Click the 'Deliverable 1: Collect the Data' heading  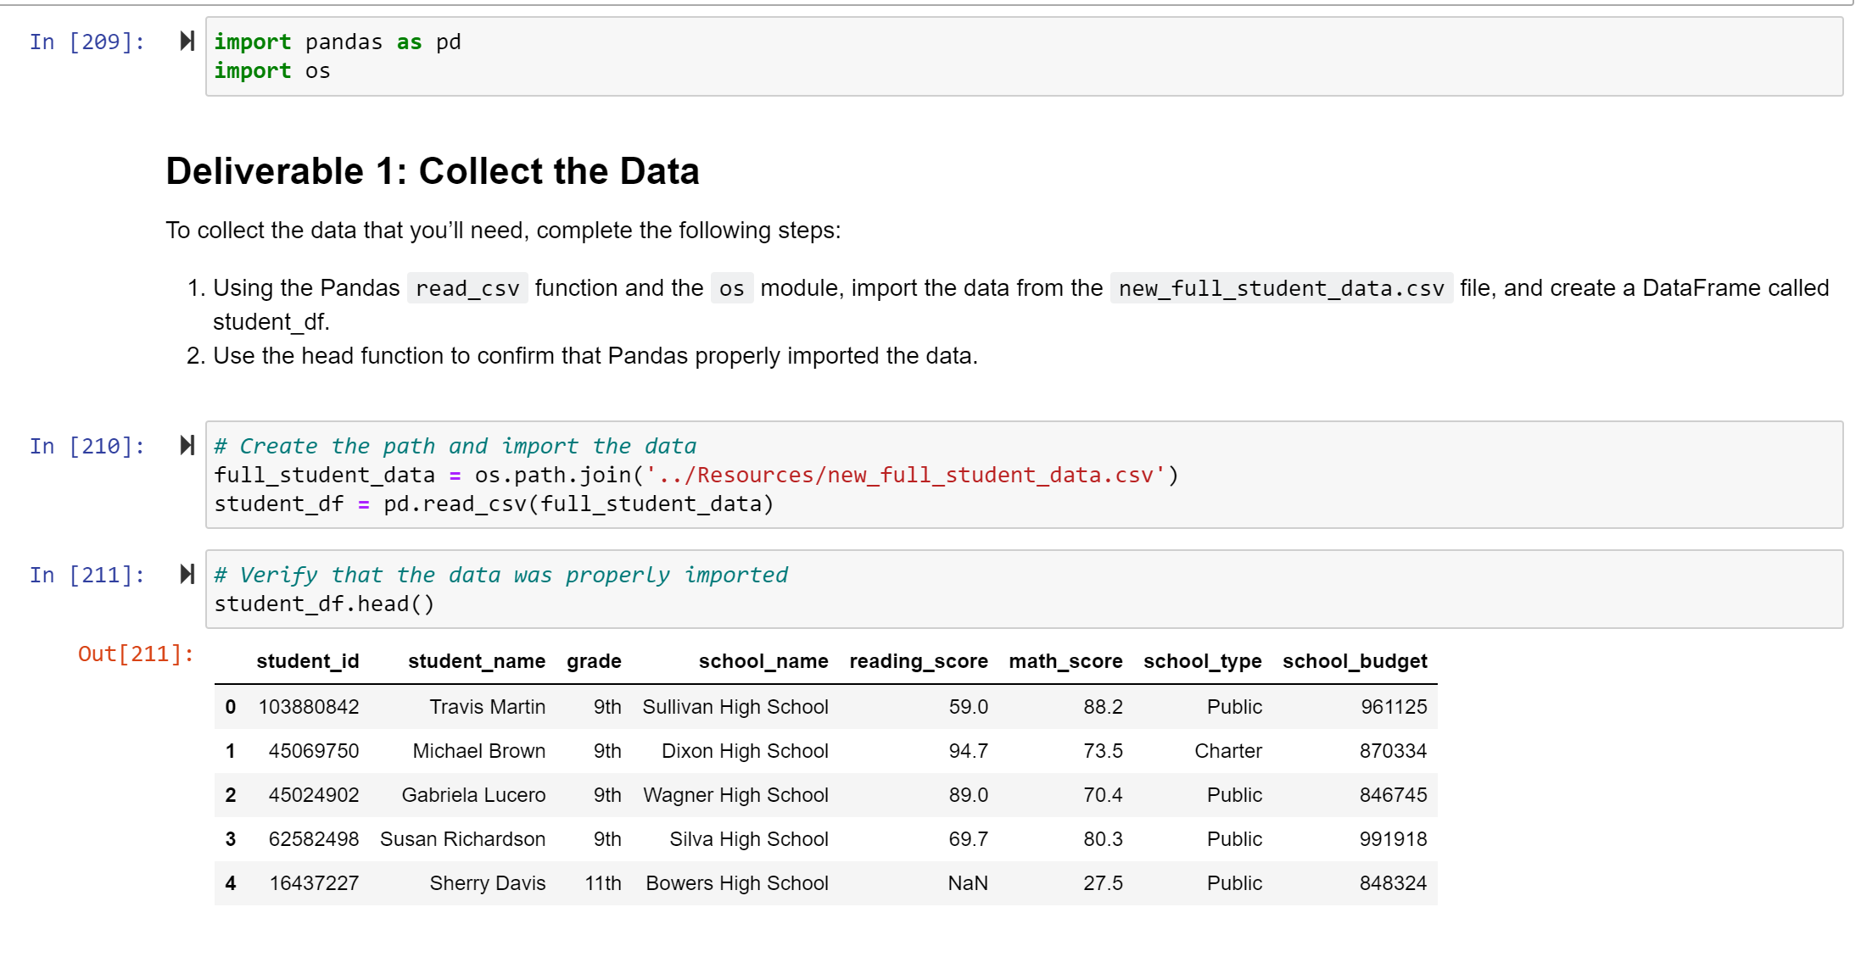pos(433,171)
